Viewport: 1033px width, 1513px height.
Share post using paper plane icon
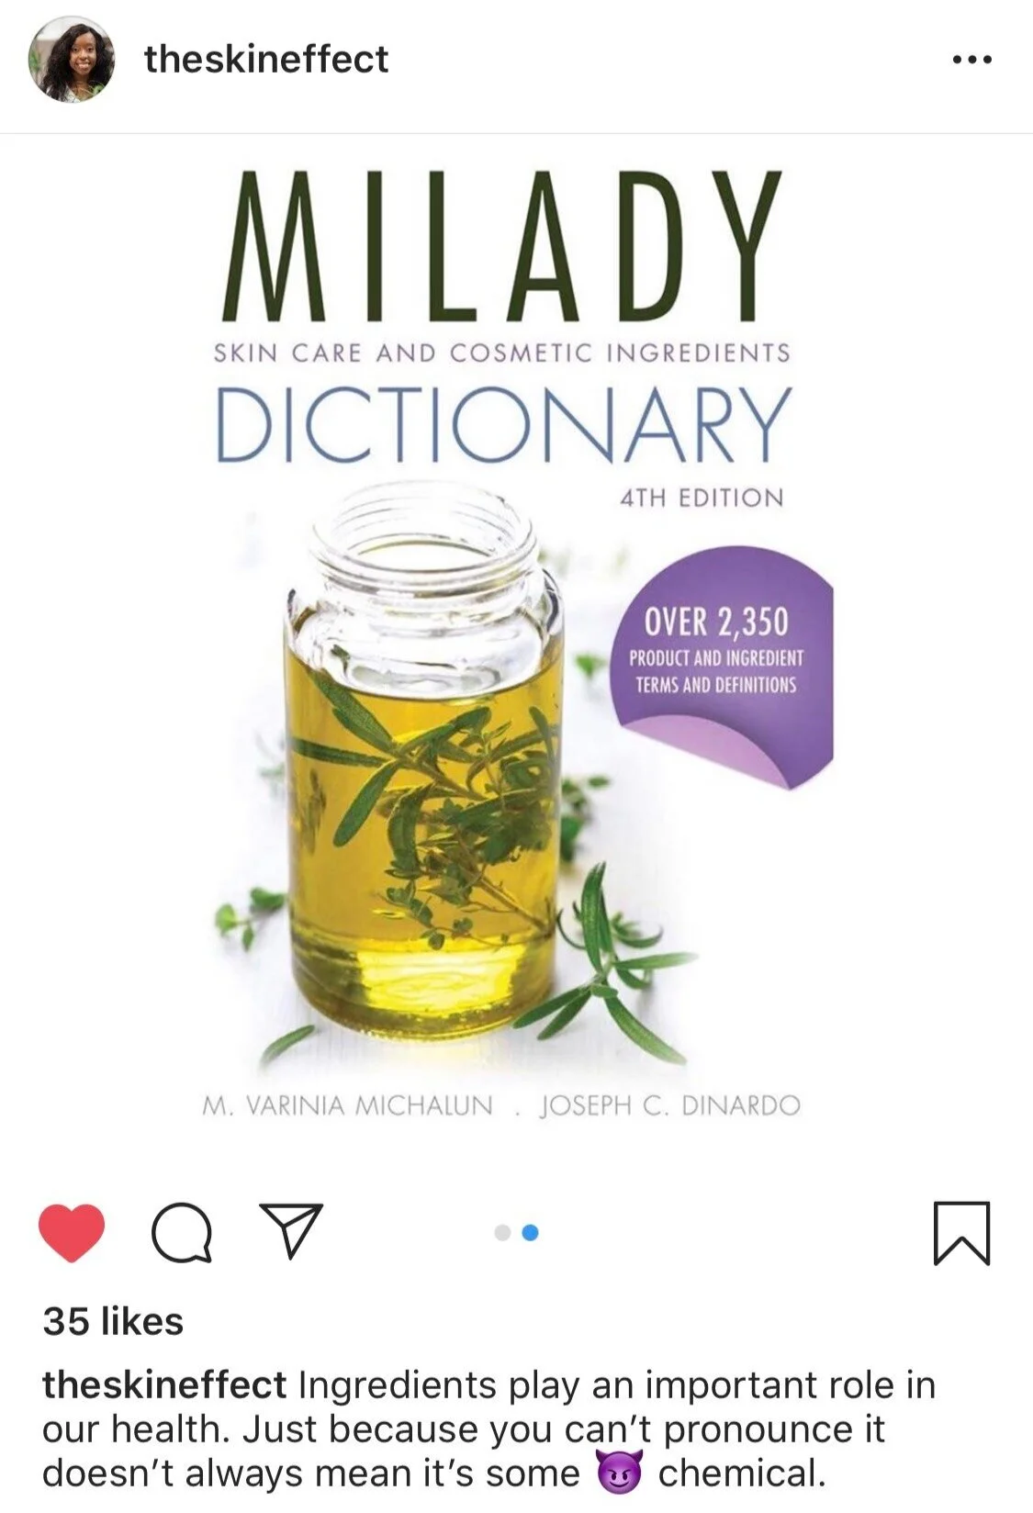(x=292, y=1230)
